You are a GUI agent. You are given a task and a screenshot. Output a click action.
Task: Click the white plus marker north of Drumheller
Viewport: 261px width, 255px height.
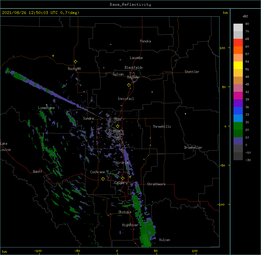(185, 114)
